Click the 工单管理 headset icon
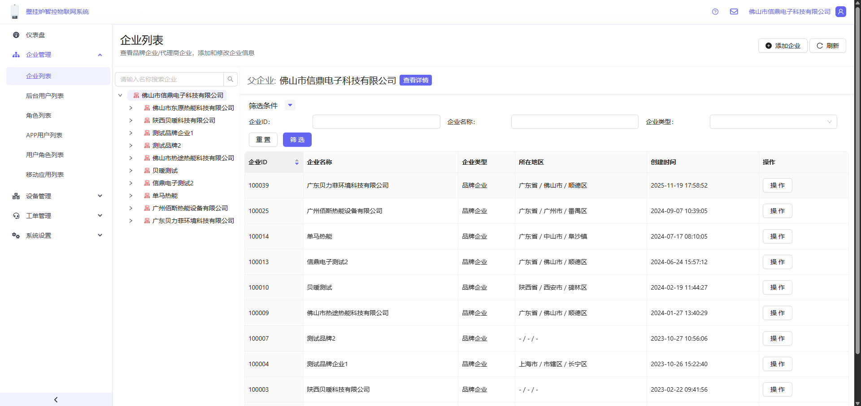The height and width of the screenshot is (406, 861). pos(16,216)
